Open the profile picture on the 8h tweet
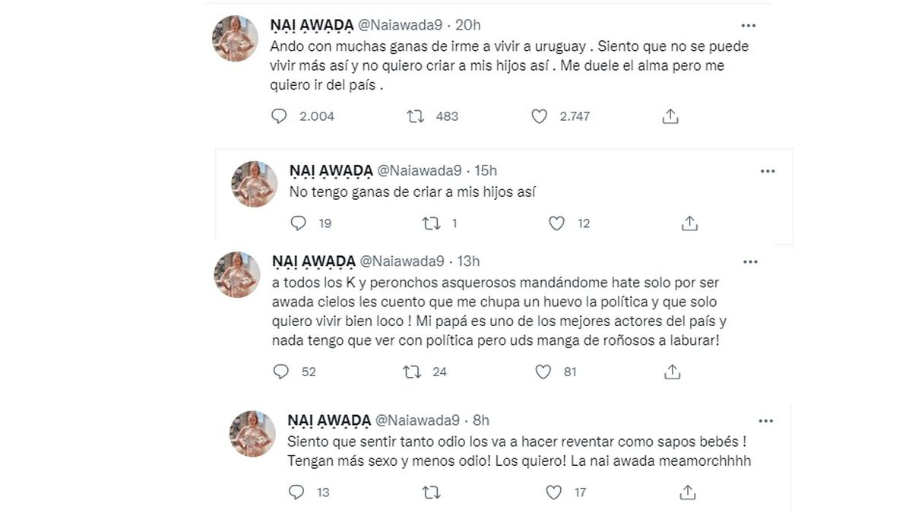This screenshot has width=912, height=513. point(253,433)
